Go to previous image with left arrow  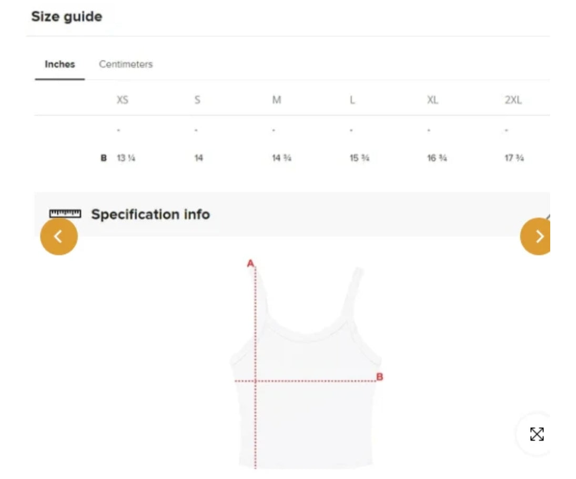pyautogui.click(x=59, y=236)
